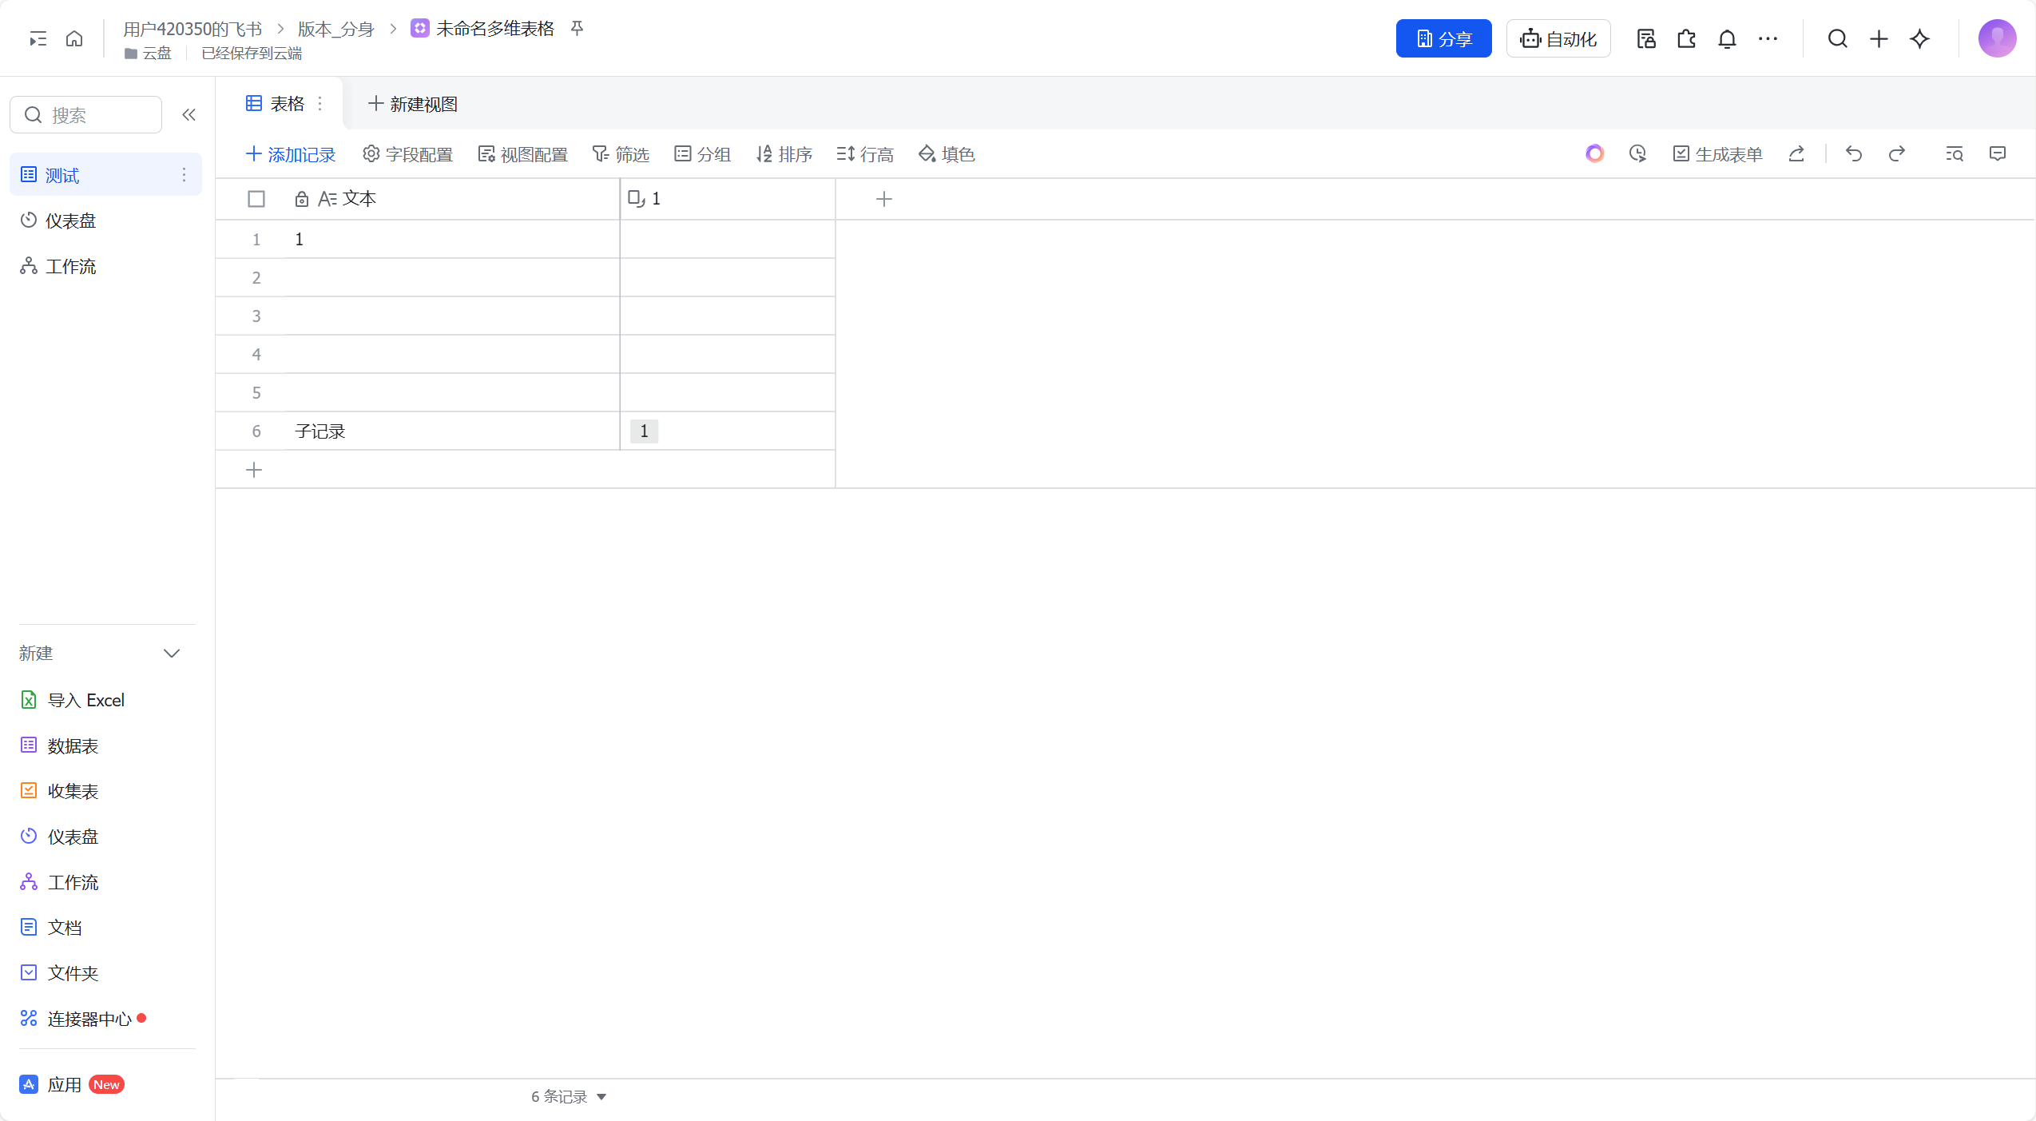Open the notifications bell
Image resolution: width=2036 pixels, height=1121 pixels.
[1727, 38]
